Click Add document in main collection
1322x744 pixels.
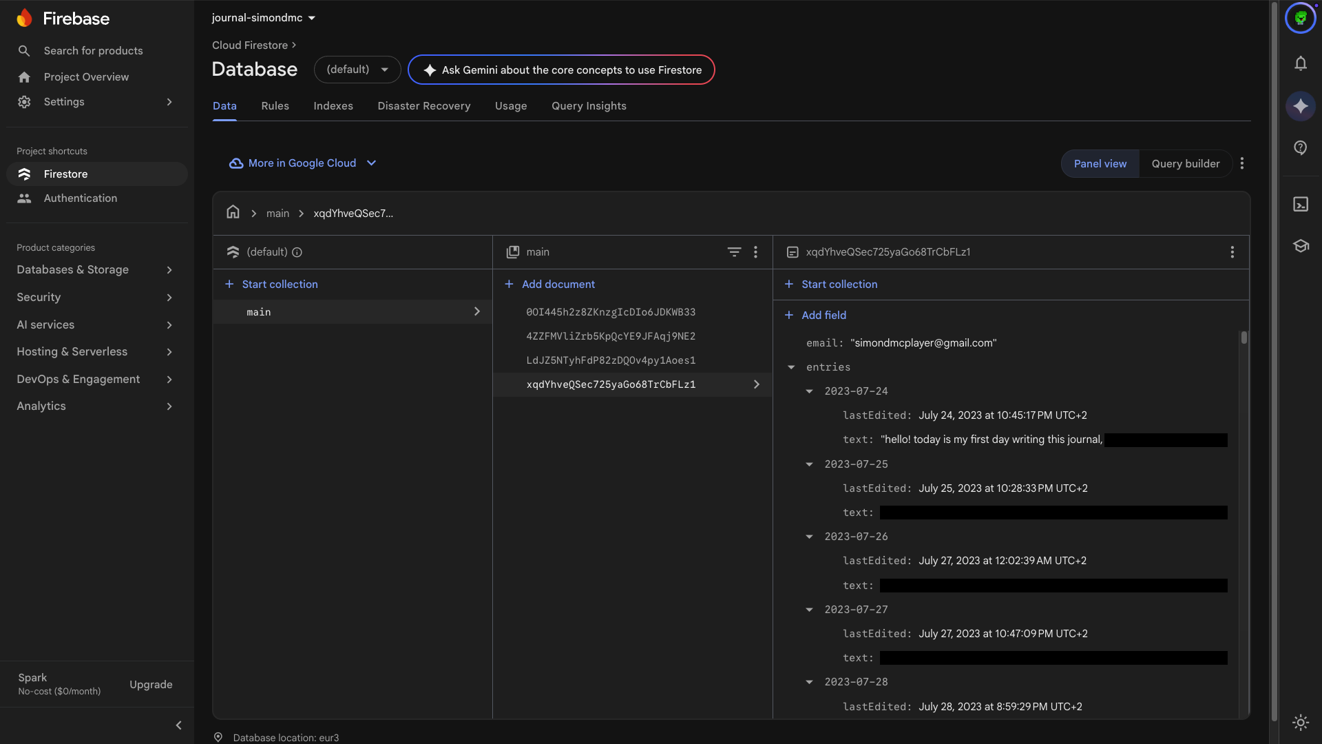pyautogui.click(x=549, y=285)
